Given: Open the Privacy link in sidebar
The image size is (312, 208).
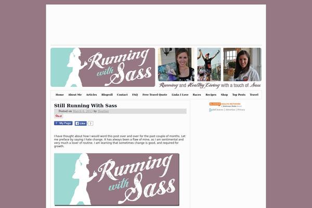Looking at the screenshot, I should click(x=241, y=110).
